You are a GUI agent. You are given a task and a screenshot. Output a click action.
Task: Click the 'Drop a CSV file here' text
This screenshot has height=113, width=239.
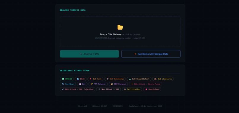tap(111, 34)
